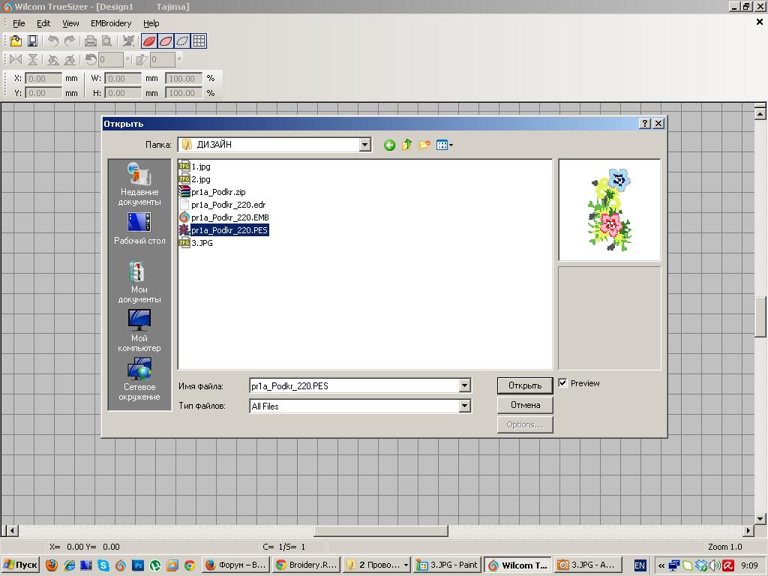Click in the Имя файла text field
Viewport: 768px width, 576px height.
(354, 386)
